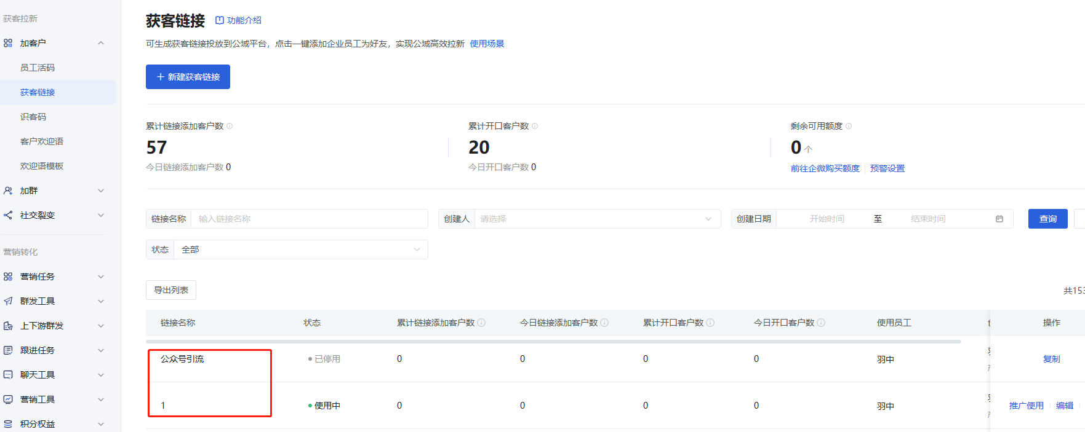Click the 营销工具 icon
Image resolution: width=1085 pixels, height=432 pixels.
[x=8, y=399]
